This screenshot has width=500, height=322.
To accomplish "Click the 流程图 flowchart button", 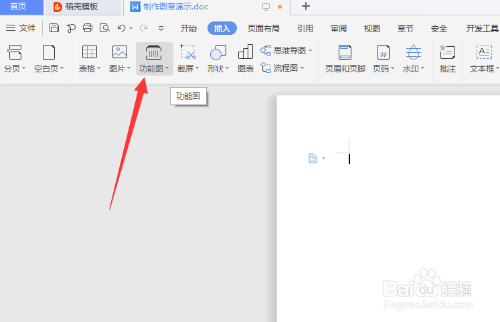I will (282, 68).
